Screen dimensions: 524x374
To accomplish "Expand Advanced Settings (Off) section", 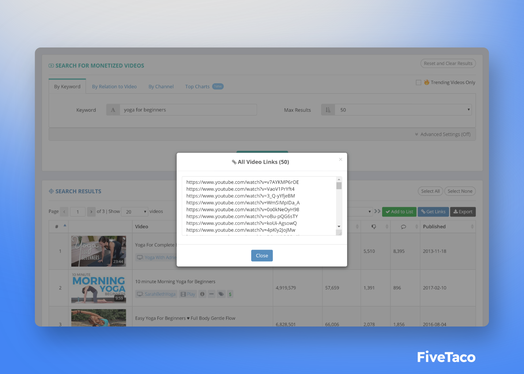I will pos(443,134).
